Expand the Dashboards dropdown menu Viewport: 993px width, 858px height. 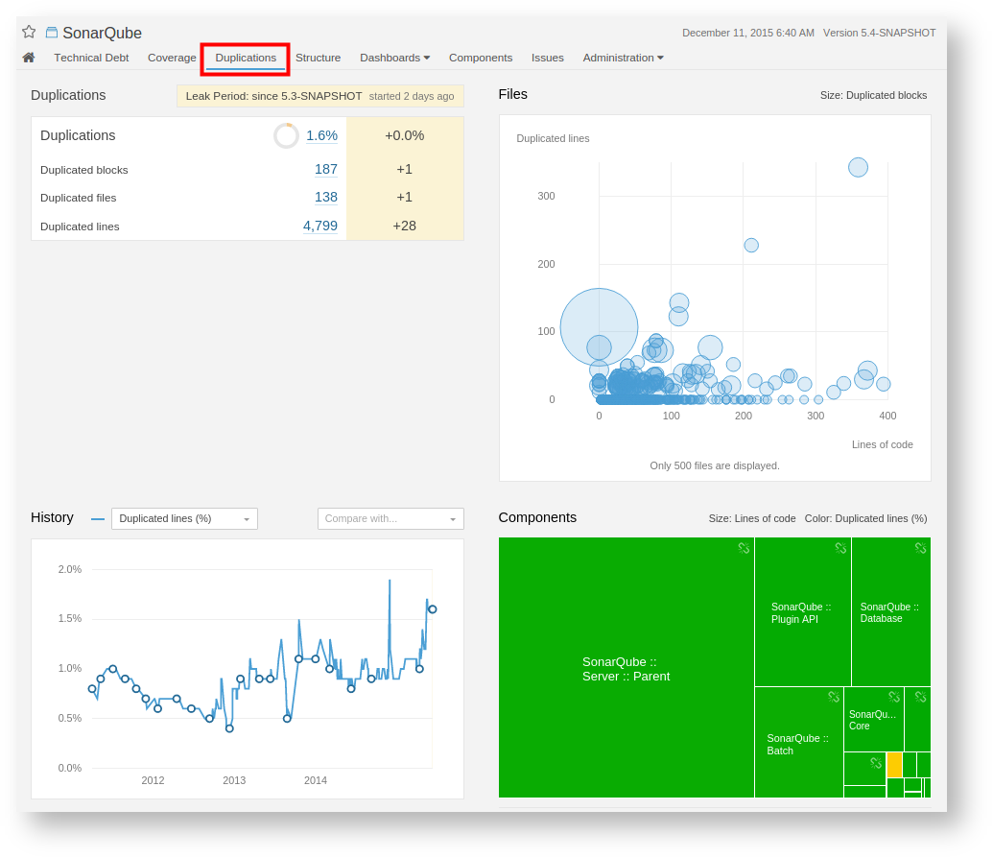pyautogui.click(x=394, y=58)
